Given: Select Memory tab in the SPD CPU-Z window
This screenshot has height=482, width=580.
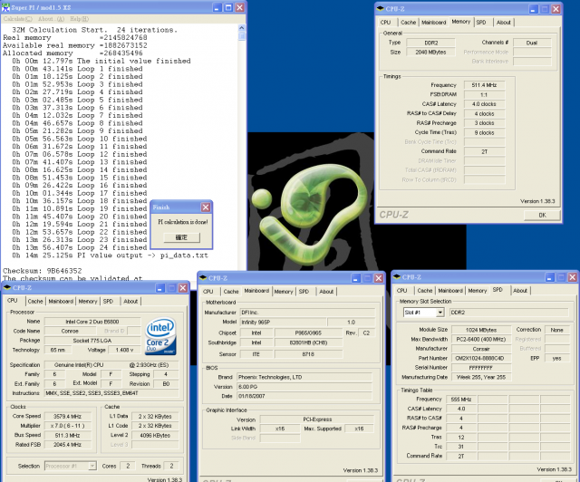Looking at the screenshot, I should (478, 291).
